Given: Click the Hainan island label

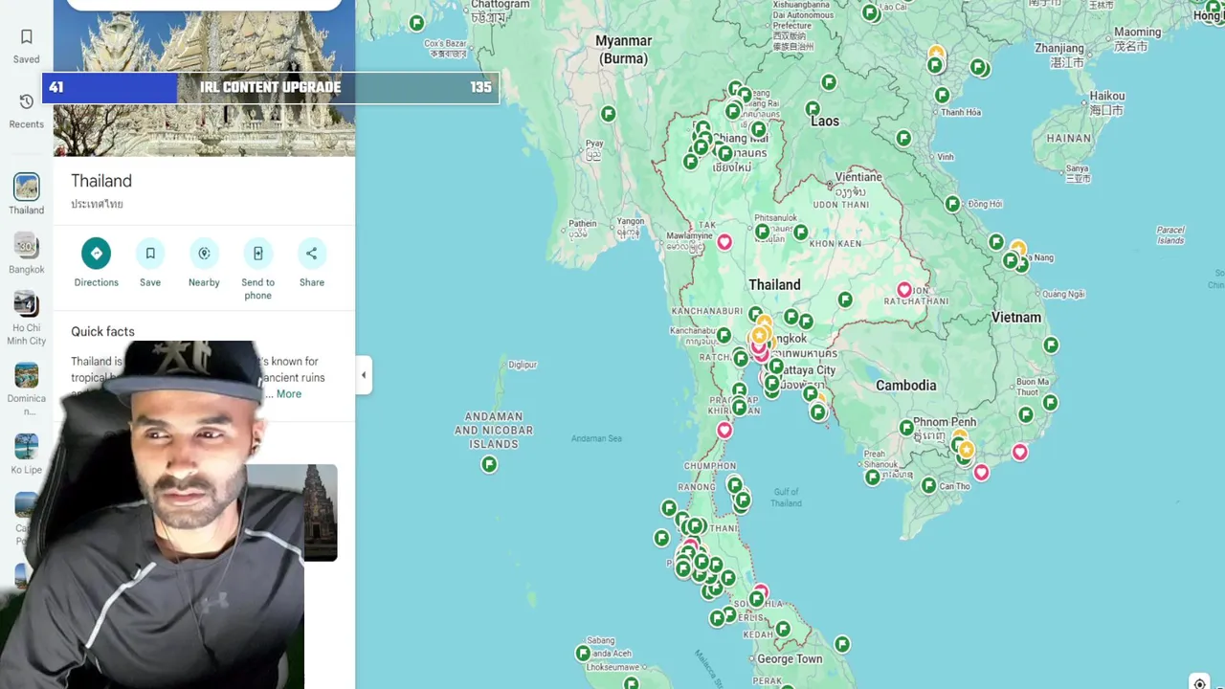Looking at the screenshot, I should (x=1068, y=138).
